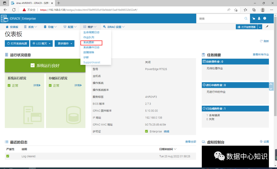
Task: Click the 任务摘要 clipboard icon
Action: click(x=203, y=55)
